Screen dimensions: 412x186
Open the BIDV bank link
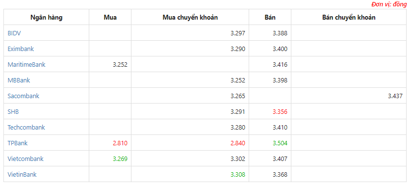14,33
